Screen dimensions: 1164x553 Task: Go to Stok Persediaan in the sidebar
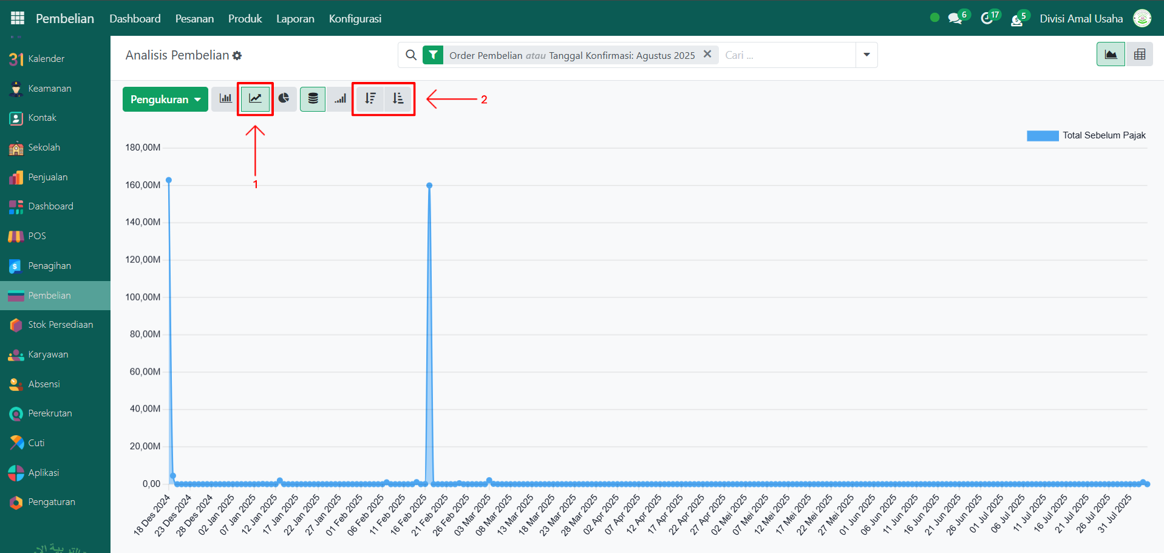(x=60, y=325)
